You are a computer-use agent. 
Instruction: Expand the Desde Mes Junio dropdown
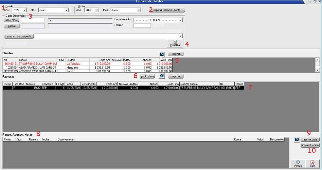[67, 10]
